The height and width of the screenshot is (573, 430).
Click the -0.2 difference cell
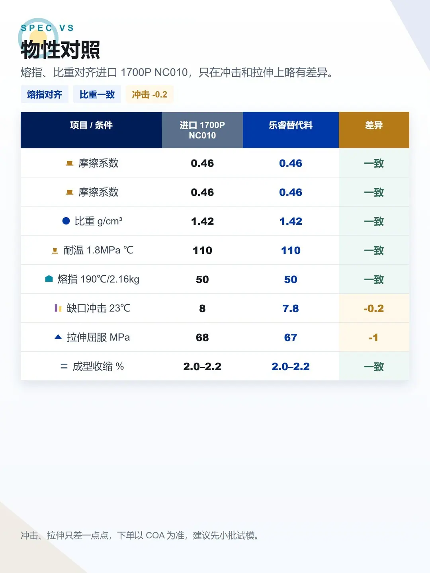click(374, 308)
